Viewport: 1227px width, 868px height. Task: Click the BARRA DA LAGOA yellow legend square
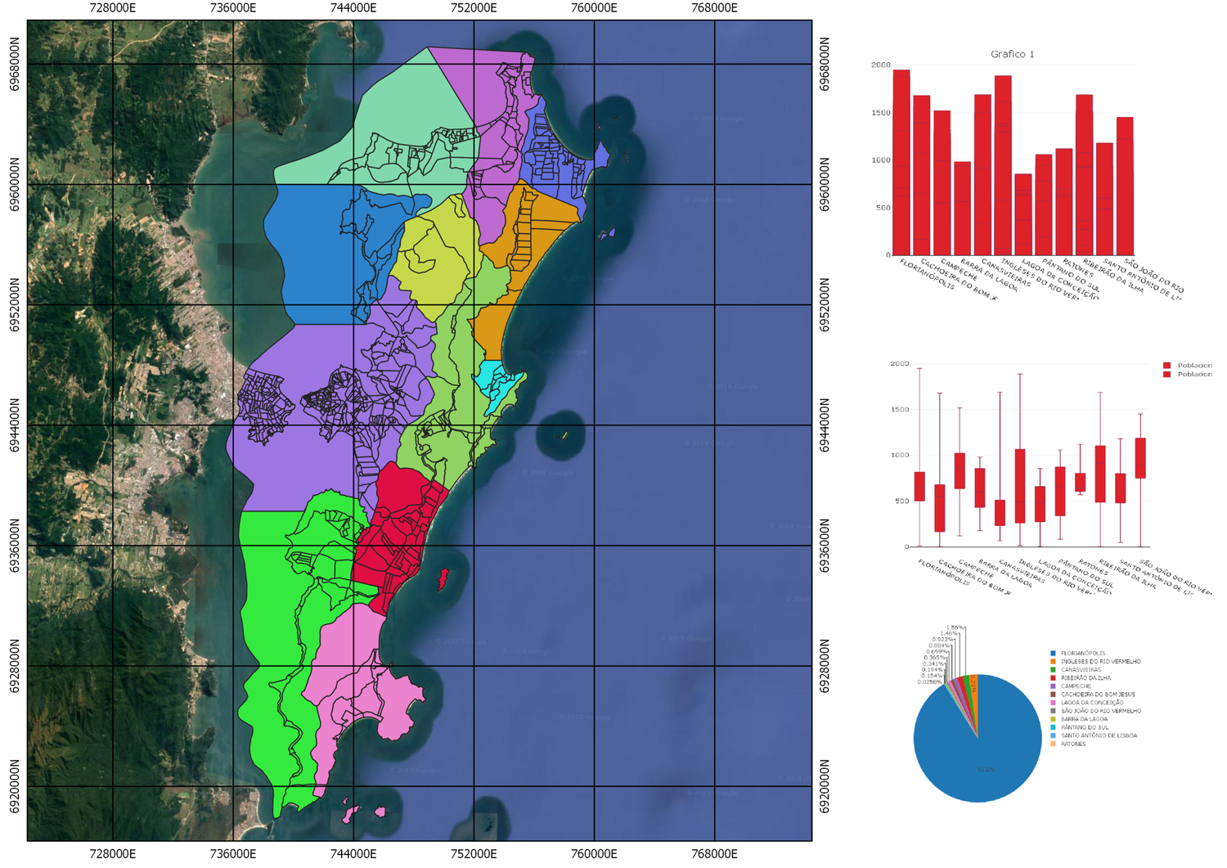[x=1053, y=718]
